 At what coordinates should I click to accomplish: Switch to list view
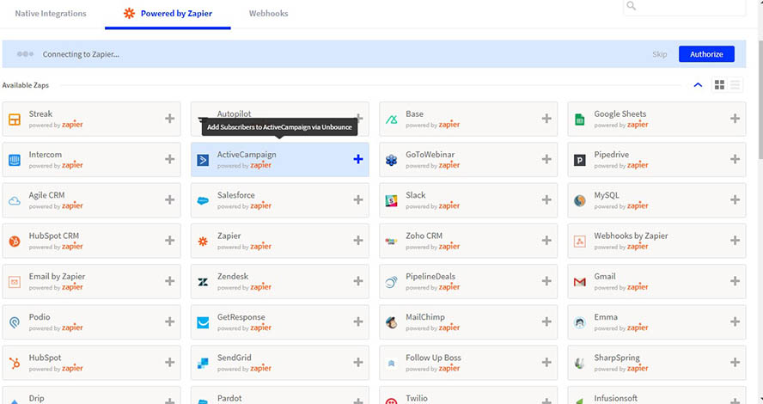click(735, 85)
